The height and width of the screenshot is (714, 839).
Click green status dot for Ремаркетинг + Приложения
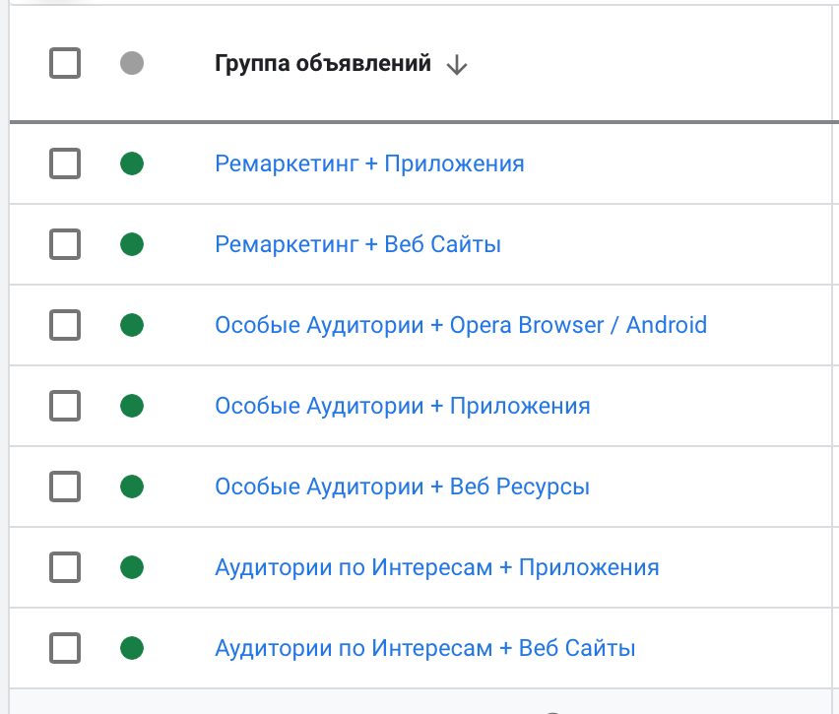pos(132,163)
